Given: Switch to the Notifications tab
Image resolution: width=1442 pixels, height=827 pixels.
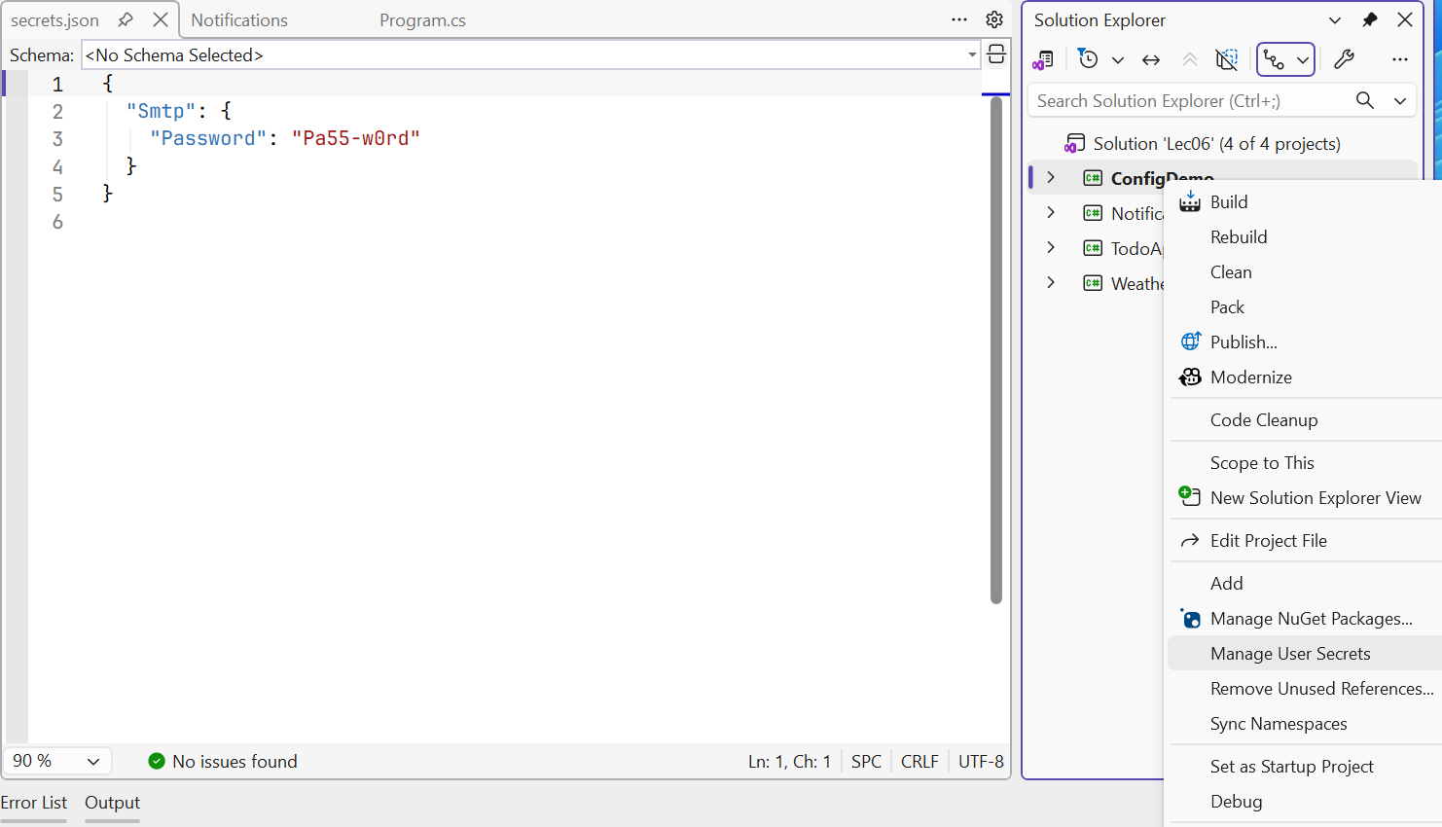Looking at the screenshot, I should (239, 19).
